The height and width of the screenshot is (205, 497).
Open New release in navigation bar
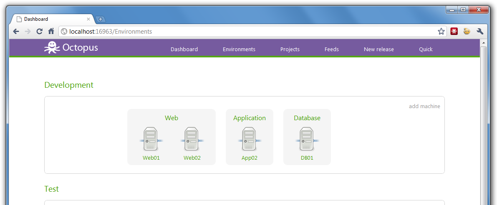(x=379, y=49)
